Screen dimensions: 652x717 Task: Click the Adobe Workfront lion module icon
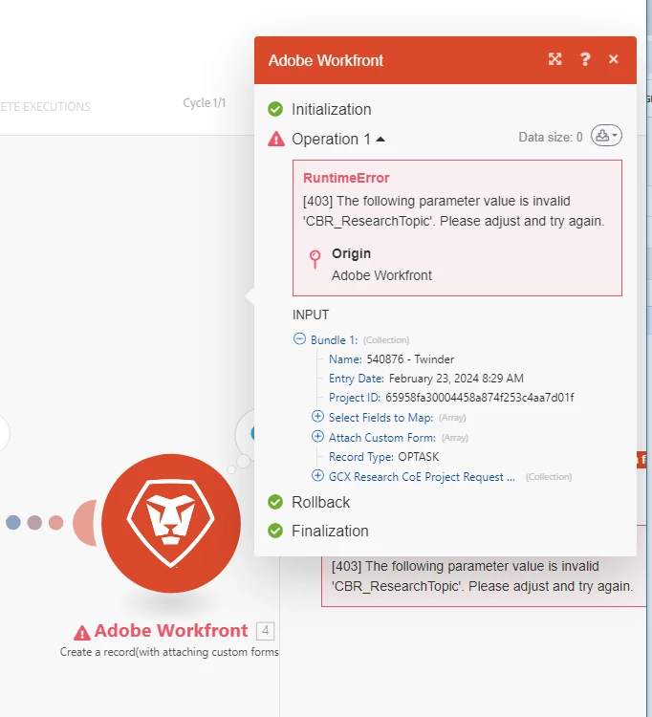(171, 523)
